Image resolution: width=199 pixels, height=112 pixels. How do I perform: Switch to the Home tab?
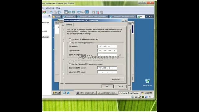click(x=57, y=16)
